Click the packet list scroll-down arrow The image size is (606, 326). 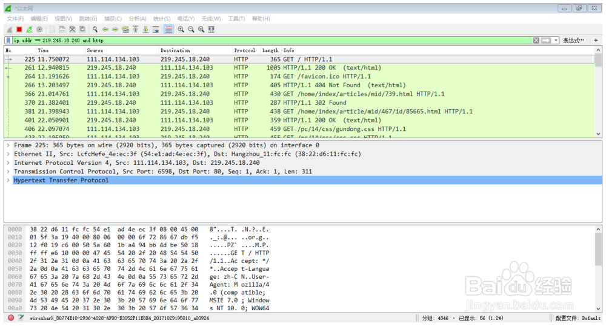(598, 134)
